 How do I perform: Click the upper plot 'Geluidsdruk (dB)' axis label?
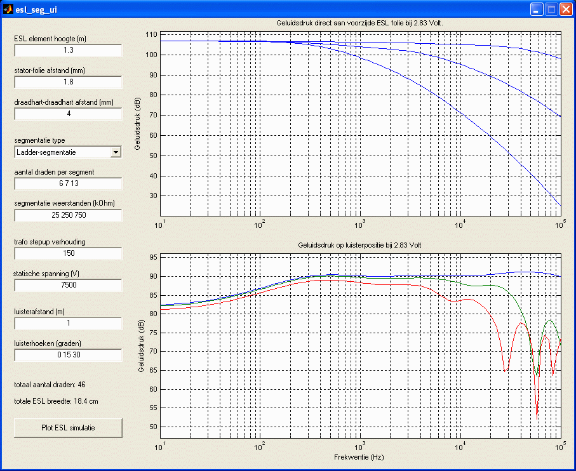[x=137, y=124]
